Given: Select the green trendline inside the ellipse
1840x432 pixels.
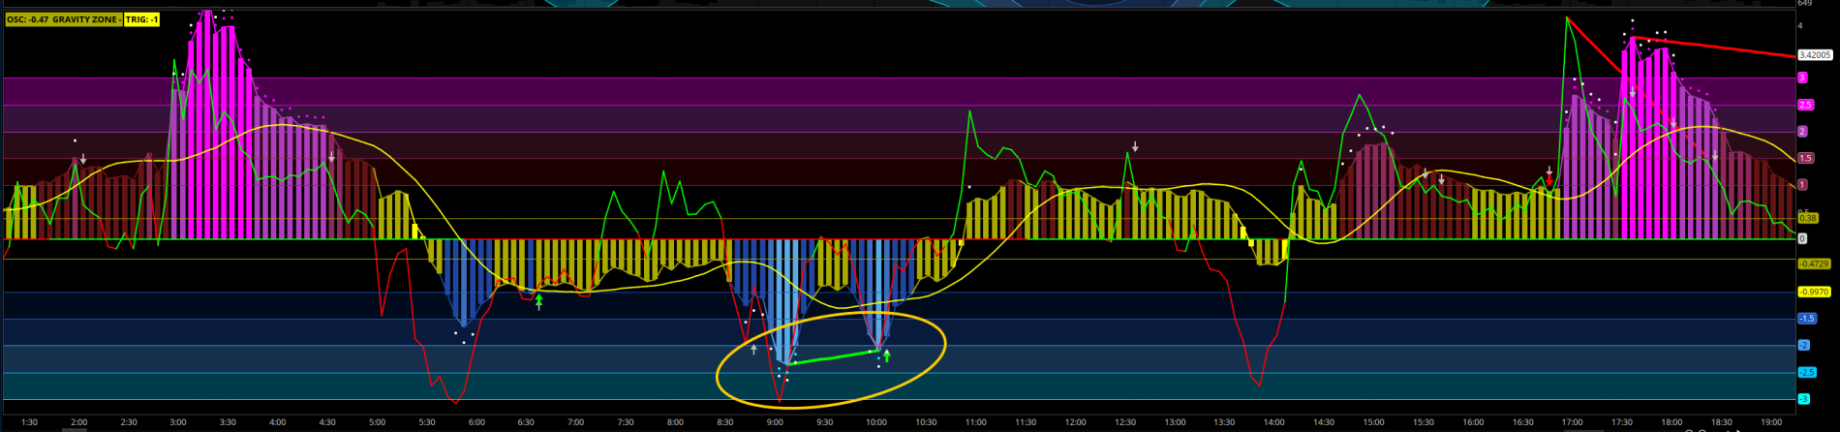Looking at the screenshot, I should [x=833, y=357].
